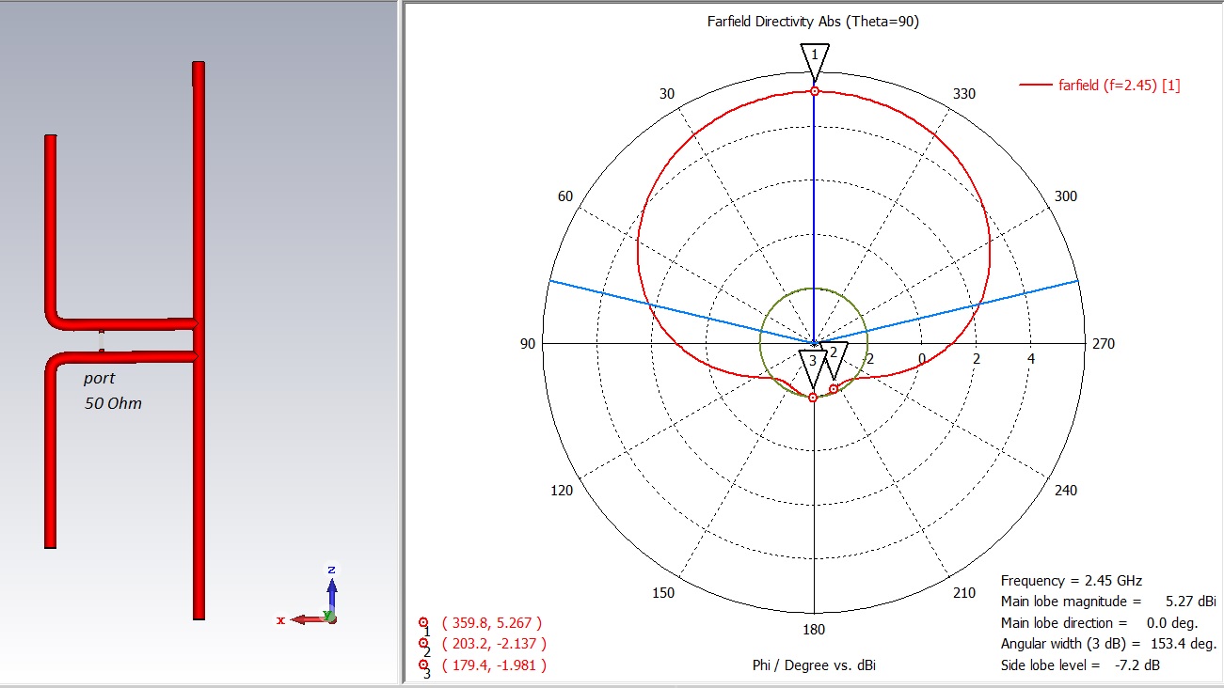Click the 120 degree label on polar plot
1224x688 pixels.
pyautogui.click(x=562, y=491)
